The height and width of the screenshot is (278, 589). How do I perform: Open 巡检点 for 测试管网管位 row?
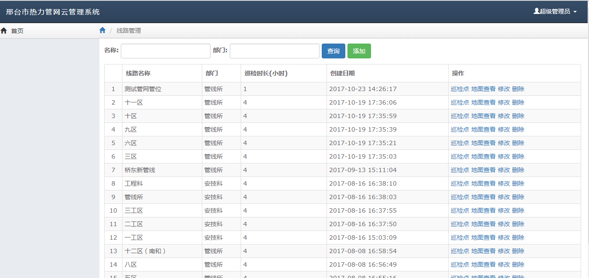point(460,89)
